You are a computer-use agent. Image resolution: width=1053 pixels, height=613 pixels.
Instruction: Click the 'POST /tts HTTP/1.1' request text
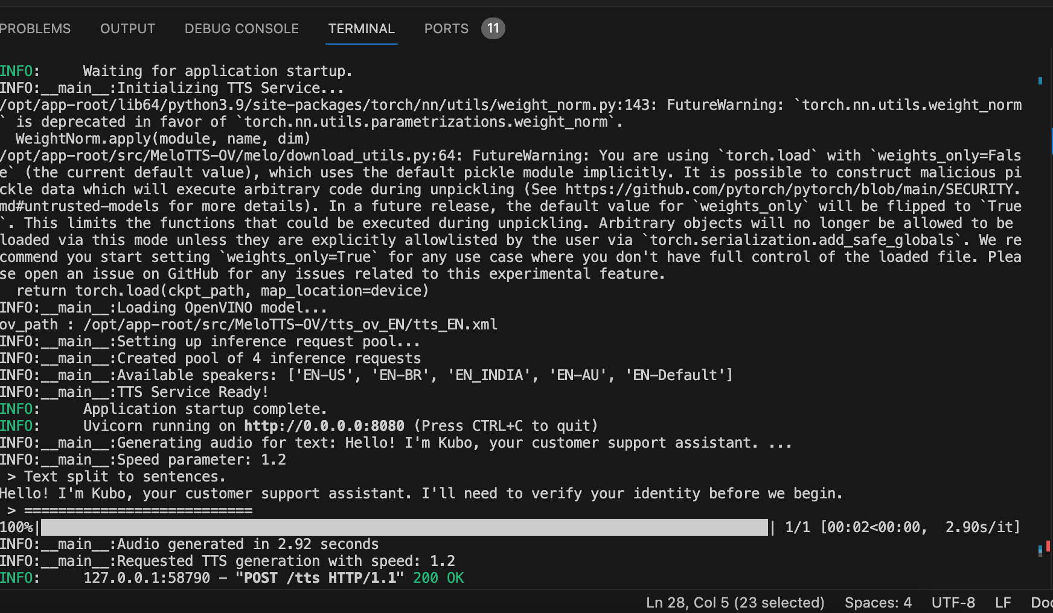tap(320, 578)
